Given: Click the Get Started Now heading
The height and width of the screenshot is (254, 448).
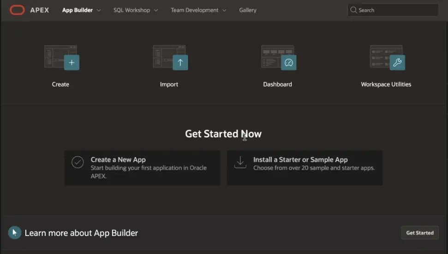Looking at the screenshot, I should pyautogui.click(x=223, y=134).
